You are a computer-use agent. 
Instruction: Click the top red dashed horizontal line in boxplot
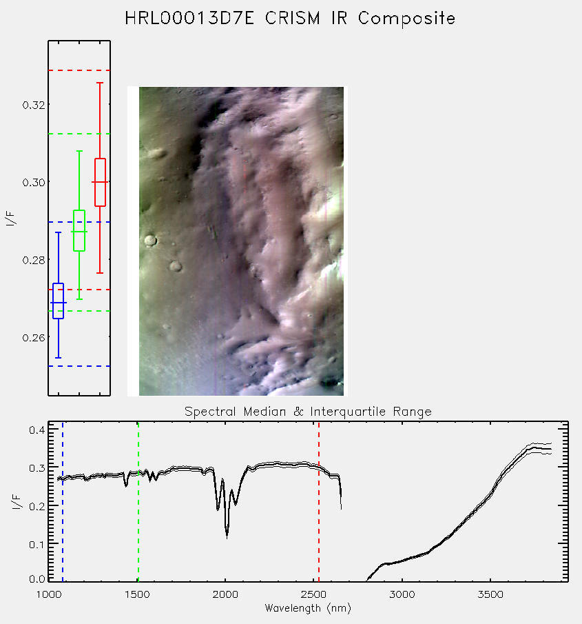point(79,70)
